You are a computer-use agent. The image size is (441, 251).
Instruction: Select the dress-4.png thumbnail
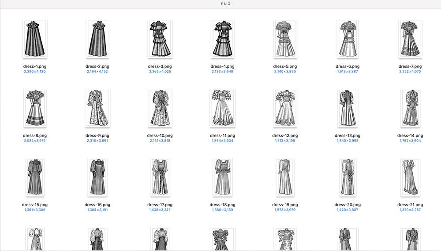point(222,39)
